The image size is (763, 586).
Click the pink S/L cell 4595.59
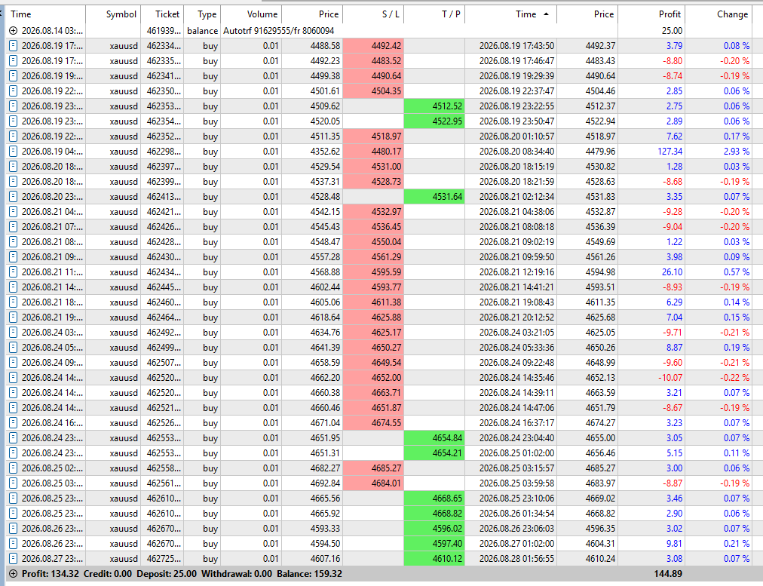[373, 272]
